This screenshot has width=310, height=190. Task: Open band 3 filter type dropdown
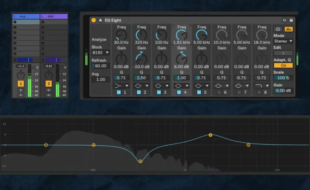point(162,86)
